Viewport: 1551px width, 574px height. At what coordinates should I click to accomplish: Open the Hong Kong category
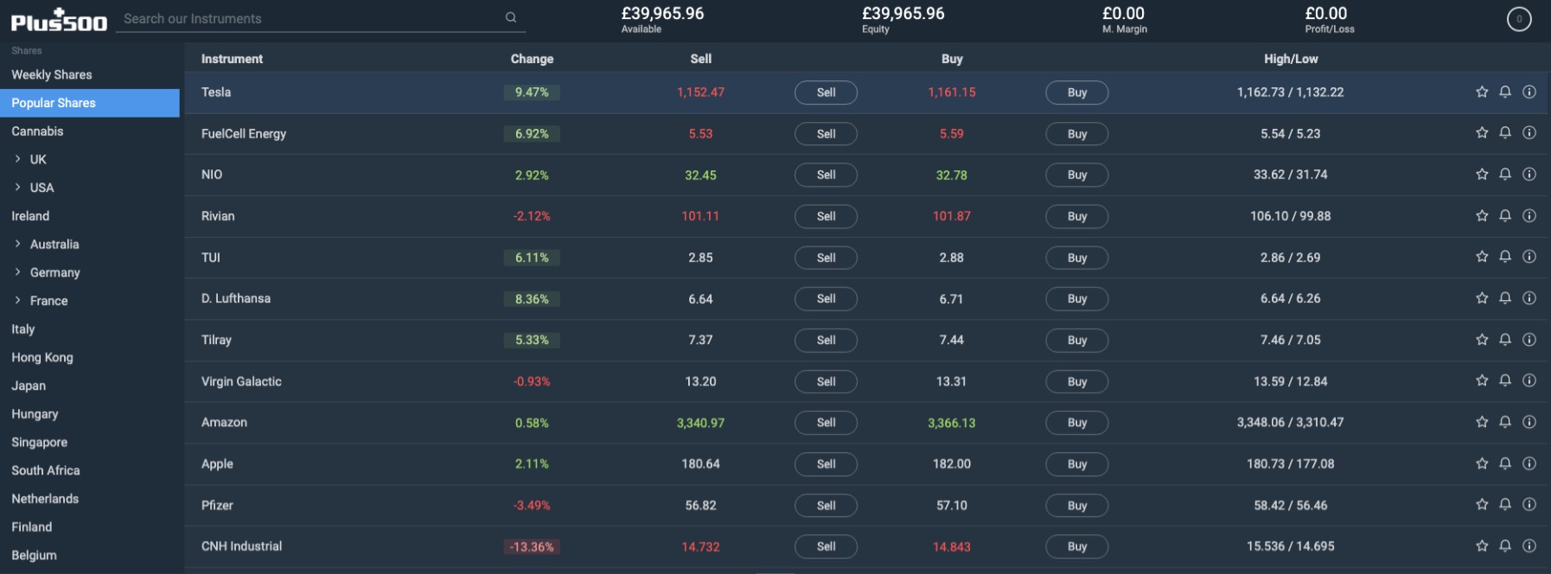[42, 357]
